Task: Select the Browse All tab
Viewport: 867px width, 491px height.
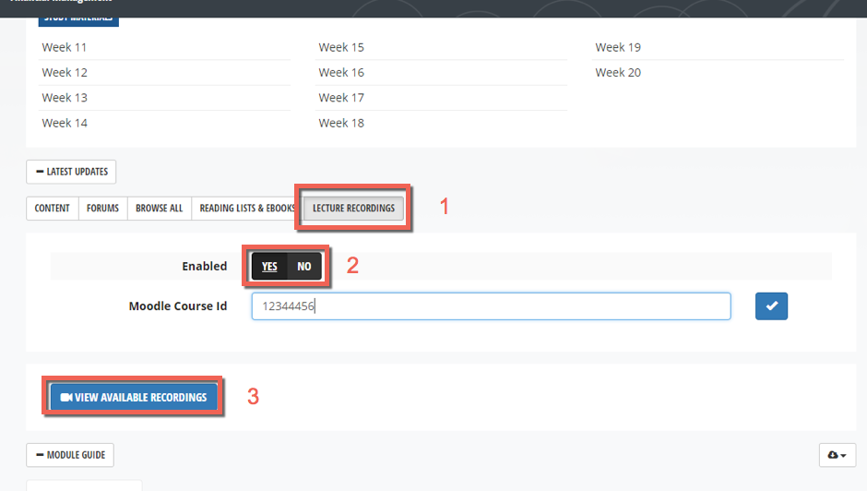Action: (159, 209)
